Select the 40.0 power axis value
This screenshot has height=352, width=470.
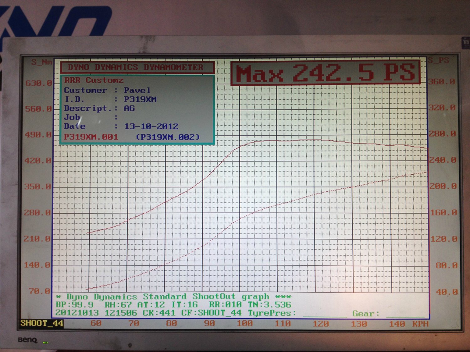tap(447, 292)
